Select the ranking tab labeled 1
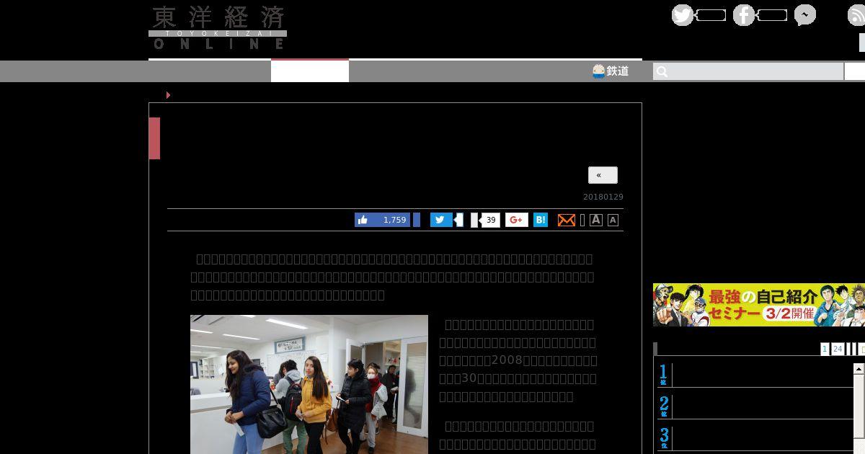865x454 pixels. (825, 349)
